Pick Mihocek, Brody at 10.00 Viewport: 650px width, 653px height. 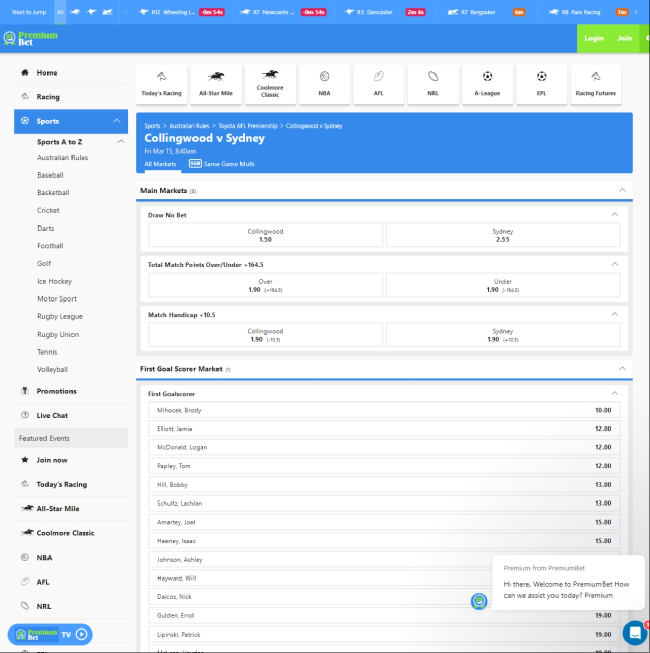coord(384,410)
